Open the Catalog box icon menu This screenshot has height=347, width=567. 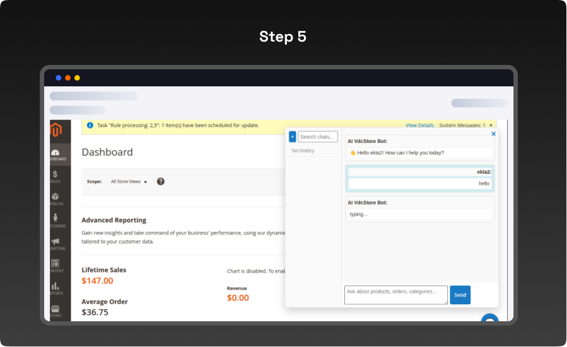(56, 199)
